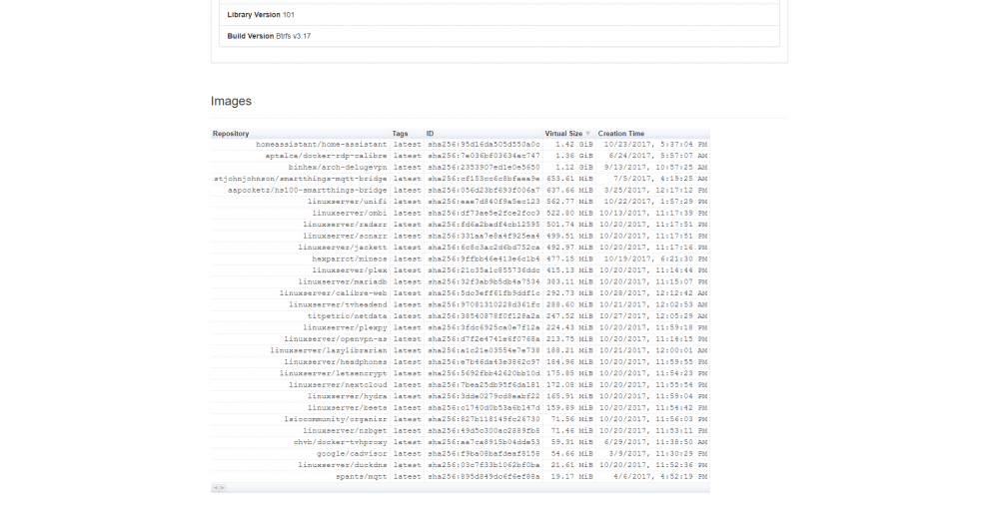
Task: Click creation time 9/13/2017, 10:57:25 AM
Action: tap(655, 168)
